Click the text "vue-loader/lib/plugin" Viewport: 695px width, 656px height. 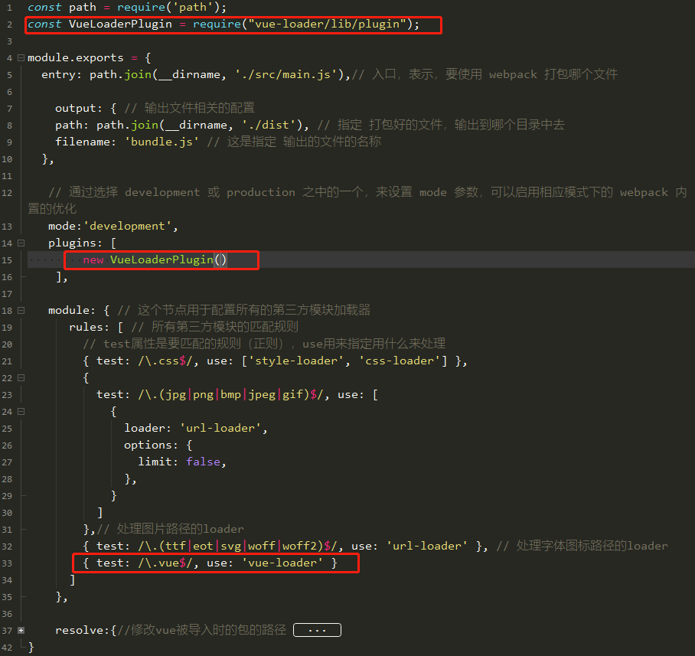coord(327,24)
